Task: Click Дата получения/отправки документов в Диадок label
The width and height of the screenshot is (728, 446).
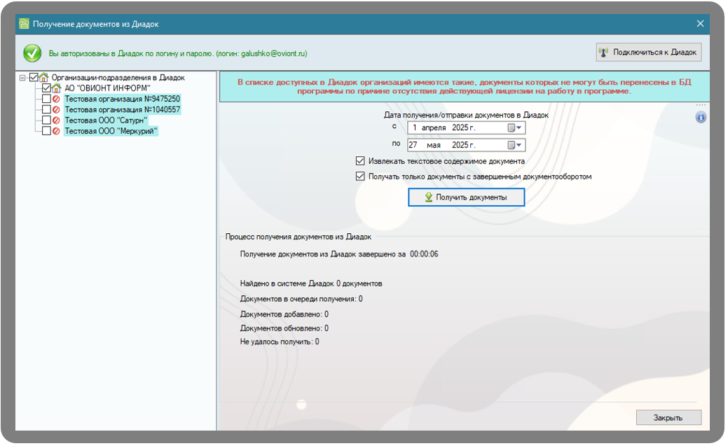Action: tap(466, 115)
